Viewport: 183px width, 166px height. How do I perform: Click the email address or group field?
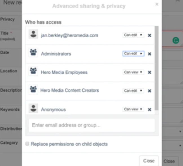92,125
